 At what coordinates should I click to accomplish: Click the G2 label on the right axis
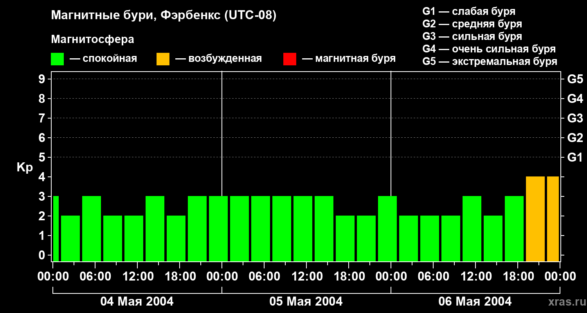click(575, 138)
